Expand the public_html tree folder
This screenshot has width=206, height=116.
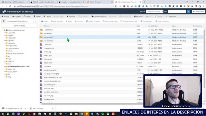click(5, 72)
